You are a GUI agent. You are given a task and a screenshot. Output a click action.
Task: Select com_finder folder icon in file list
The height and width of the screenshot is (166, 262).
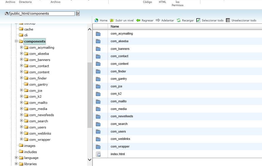click(98, 72)
